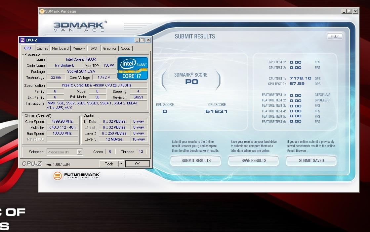This screenshot has width=370, height=232.
Task: Close the CPU-Z window
Action: tap(148, 40)
